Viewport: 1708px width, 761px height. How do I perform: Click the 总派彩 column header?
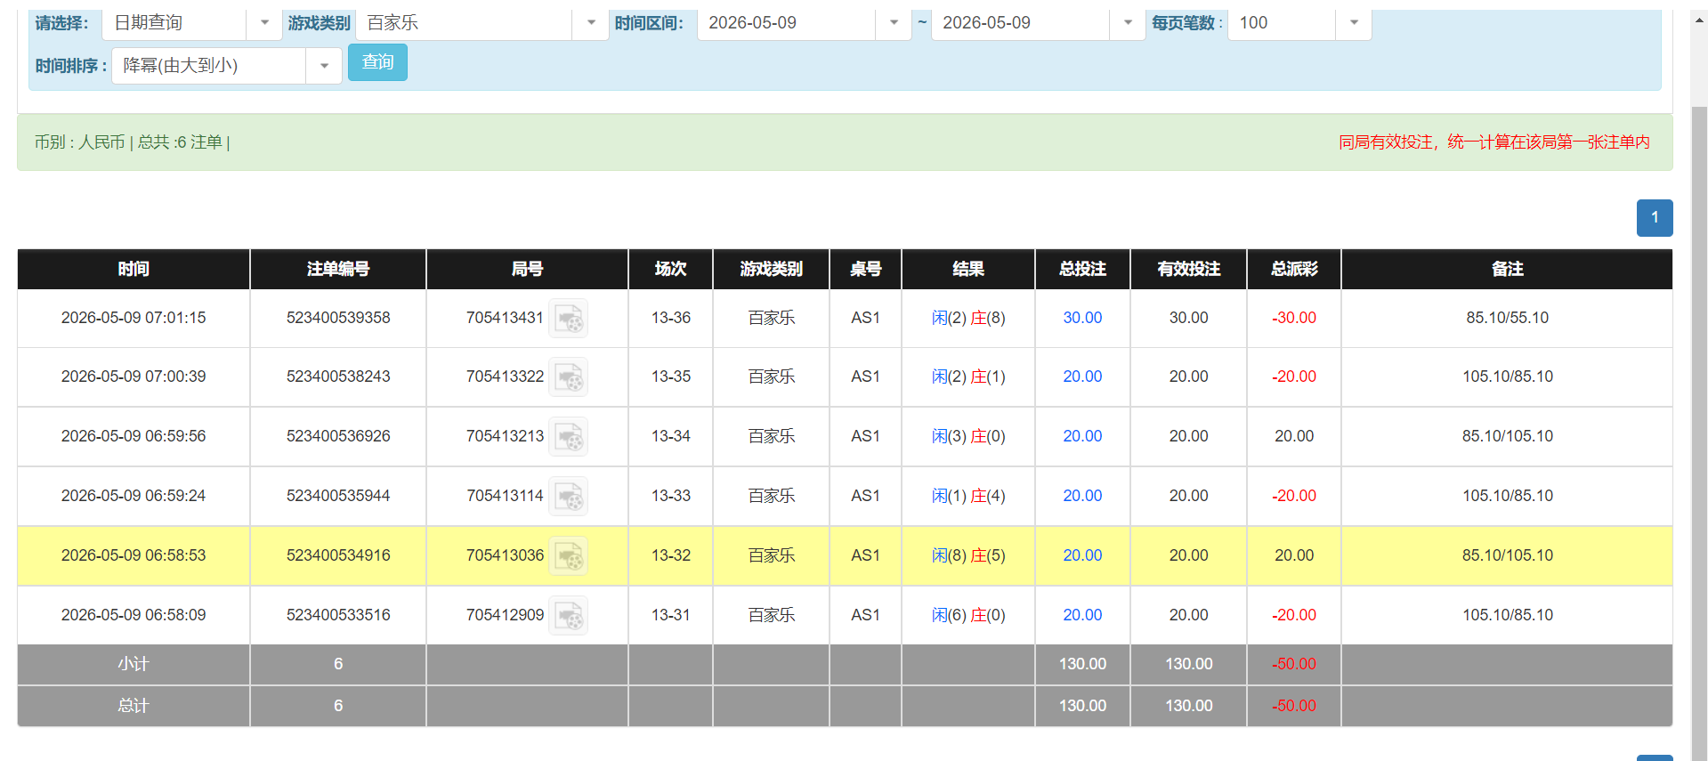[x=1294, y=269]
